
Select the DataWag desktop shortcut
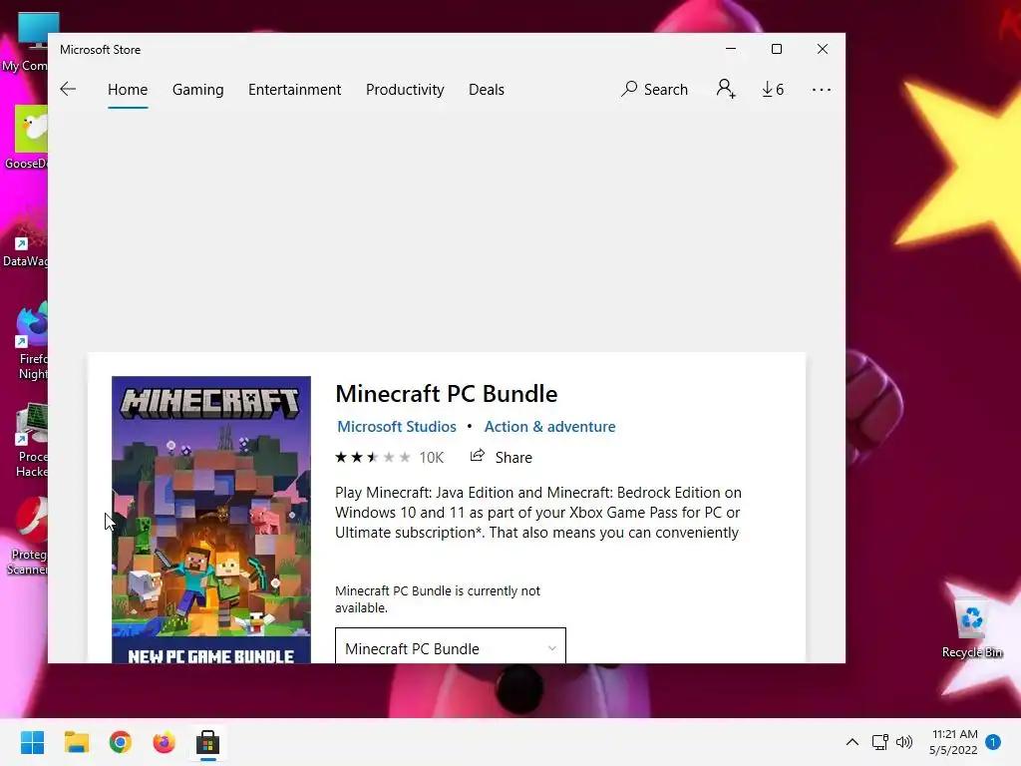point(26,235)
